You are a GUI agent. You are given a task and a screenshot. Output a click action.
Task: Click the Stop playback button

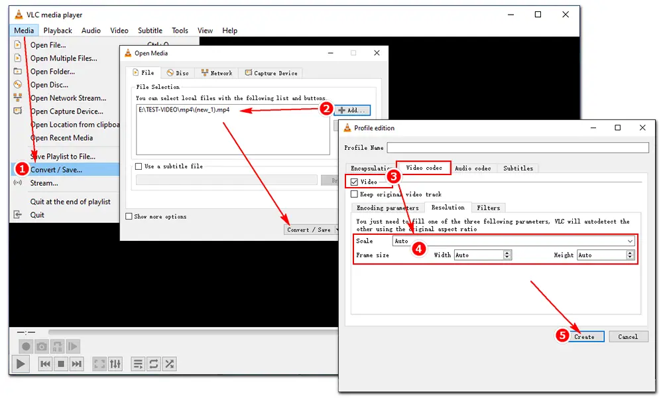pos(61,364)
